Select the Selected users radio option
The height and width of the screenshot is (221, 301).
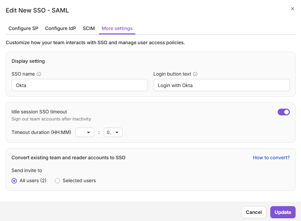click(x=57, y=181)
